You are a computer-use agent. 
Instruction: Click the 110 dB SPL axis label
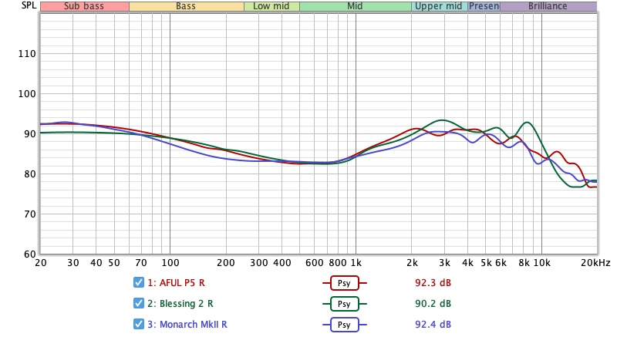[27, 53]
